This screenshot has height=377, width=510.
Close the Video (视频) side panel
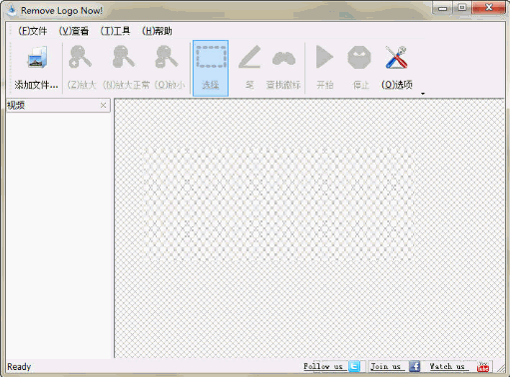point(104,106)
